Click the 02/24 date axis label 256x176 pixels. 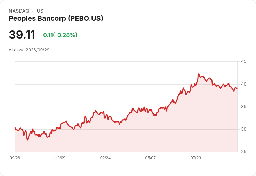coord(105,158)
